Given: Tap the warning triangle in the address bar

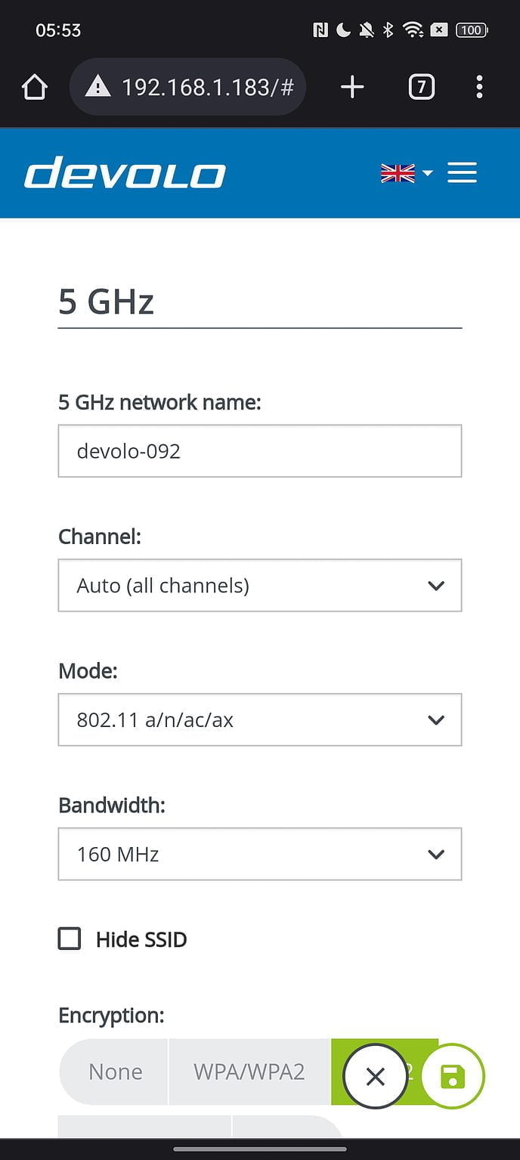Looking at the screenshot, I should tap(94, 86).
